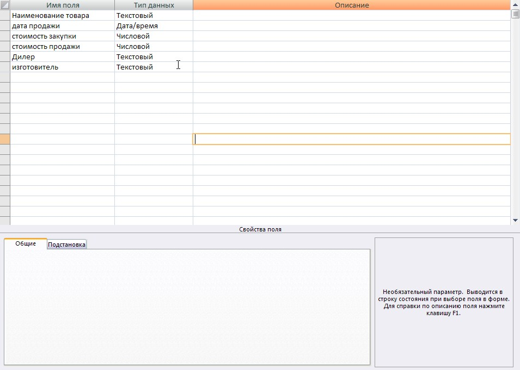Click help text 'Необязательный параметр'
The image size is (520, 370).
click(x=423, y=292)
